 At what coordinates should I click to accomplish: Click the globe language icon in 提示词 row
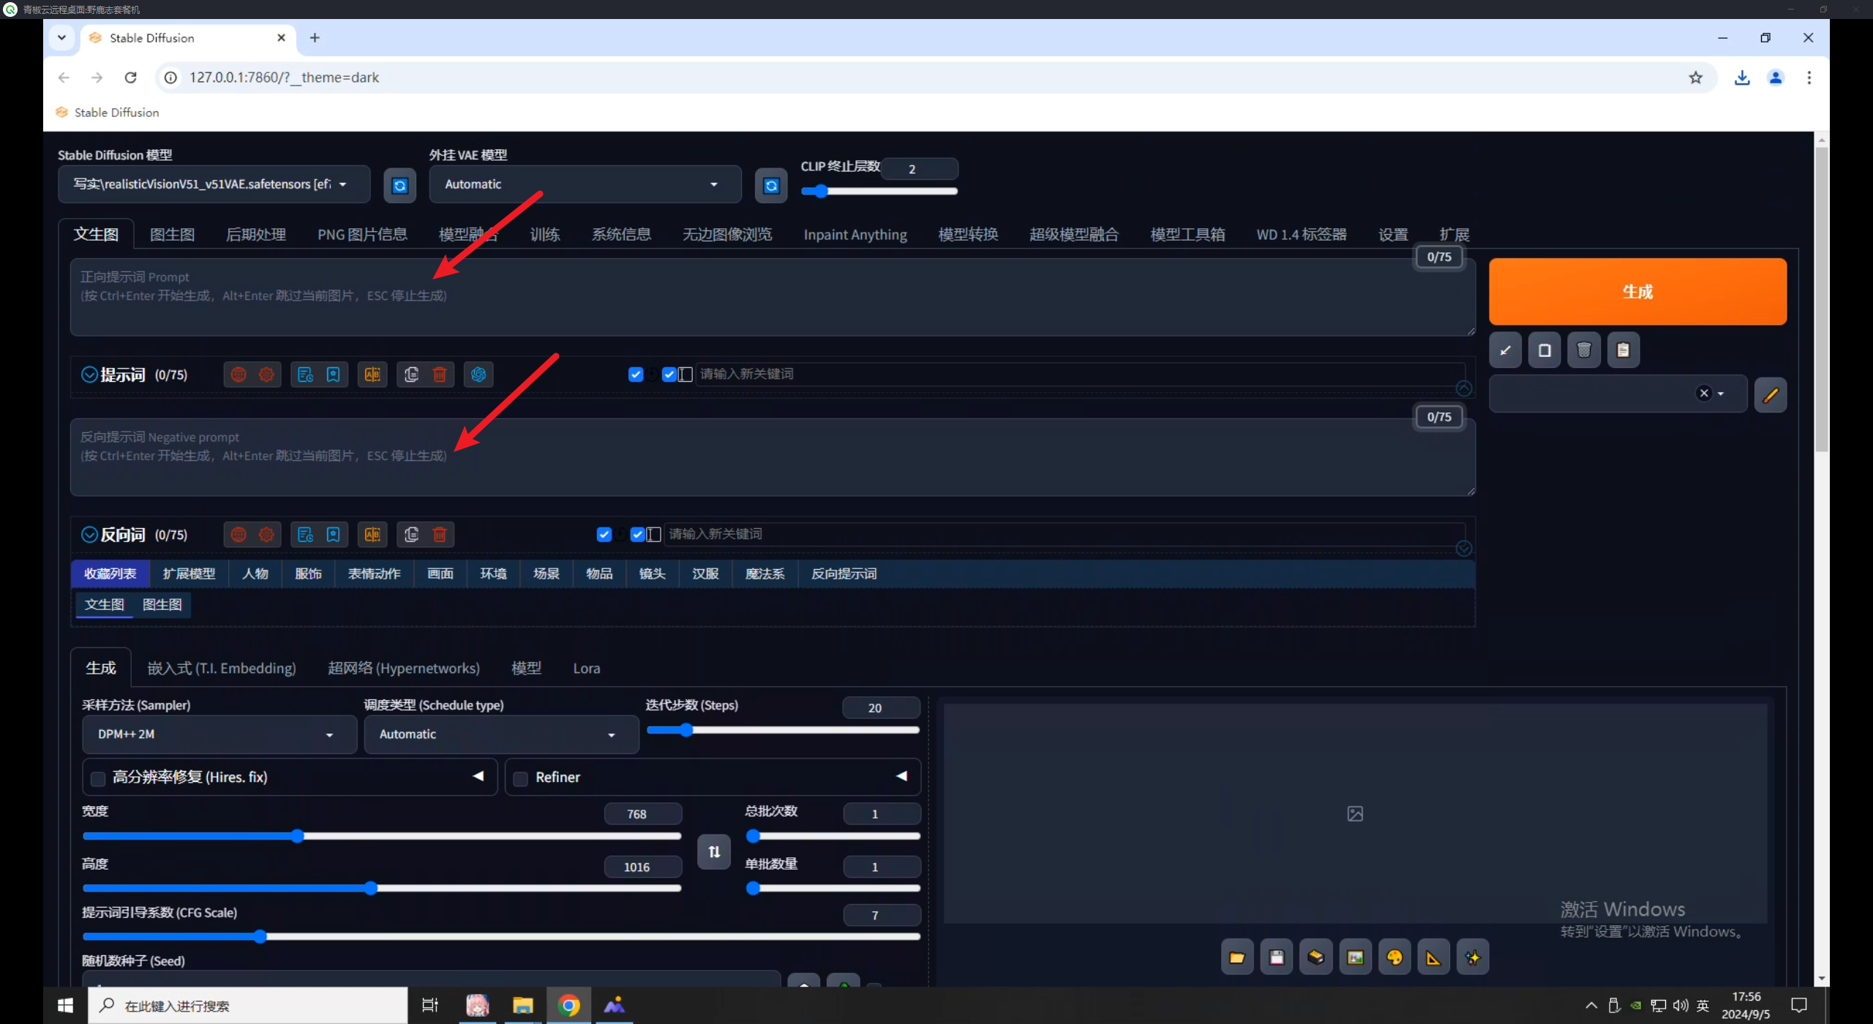(239, 374)
